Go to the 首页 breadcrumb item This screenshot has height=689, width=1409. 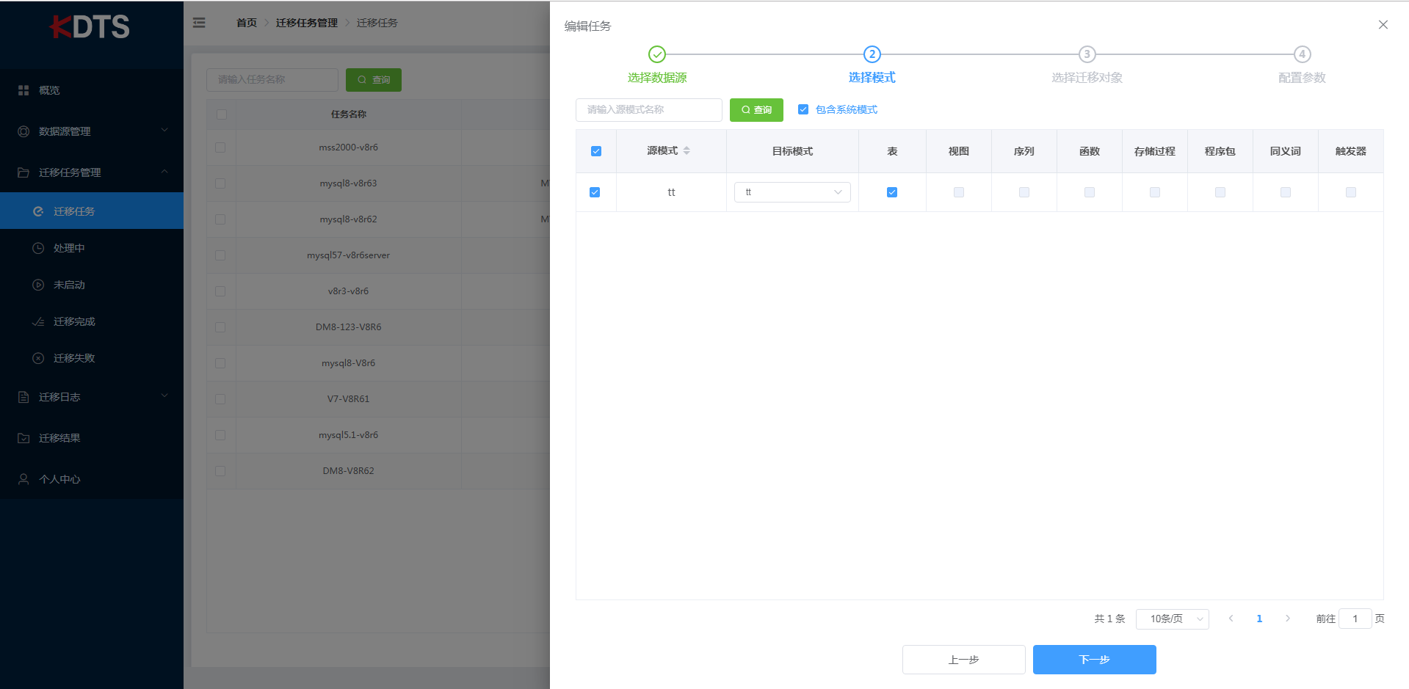247,23
